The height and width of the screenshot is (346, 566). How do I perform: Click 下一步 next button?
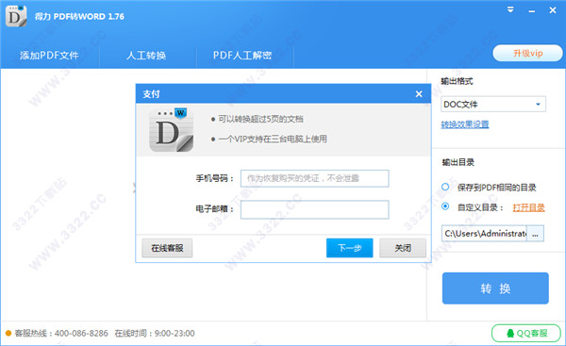(349, 248)
